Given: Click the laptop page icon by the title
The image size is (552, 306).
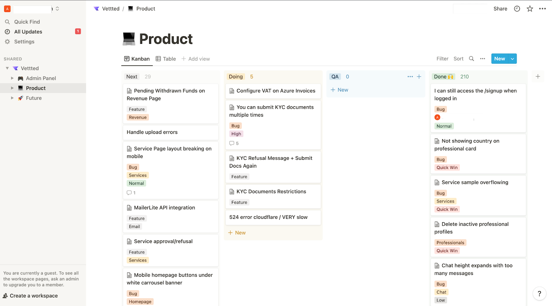Looking at the screenshot, I should pos(129,39).
